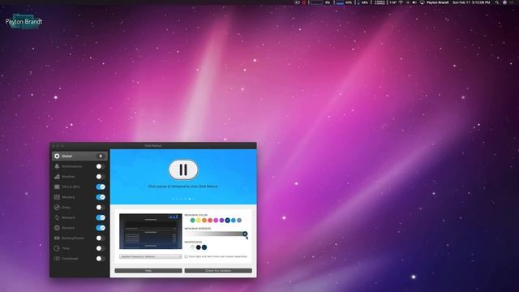Turn off the Network toggle
The image size is (519, 292).
pos(101,217)
